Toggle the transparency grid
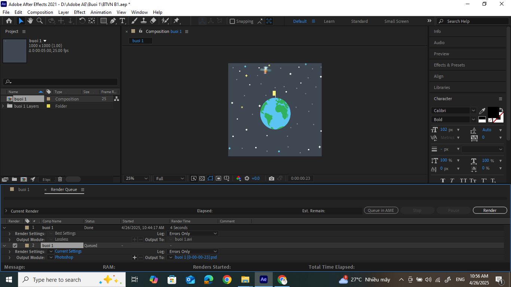 [202, 179]
